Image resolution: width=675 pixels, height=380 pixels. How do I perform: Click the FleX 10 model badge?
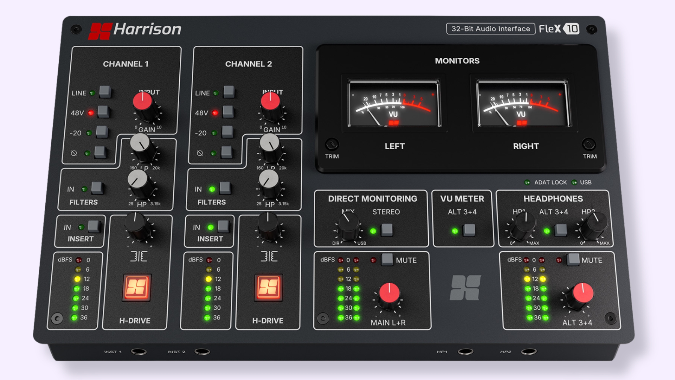(559, 28)
